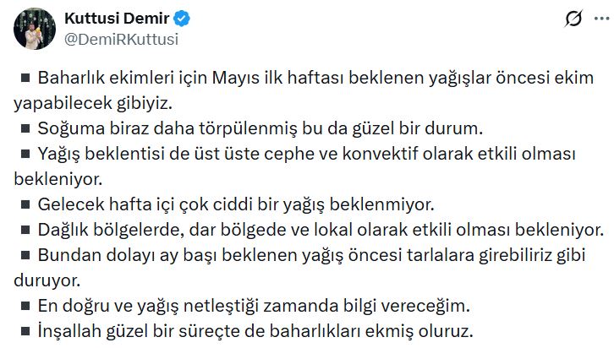The width and height of the screenshot is (614, 348).
Task: Click the square bullet before 'Soğuma biraz'
Action: pyautogui.click(x=25, y=128)
